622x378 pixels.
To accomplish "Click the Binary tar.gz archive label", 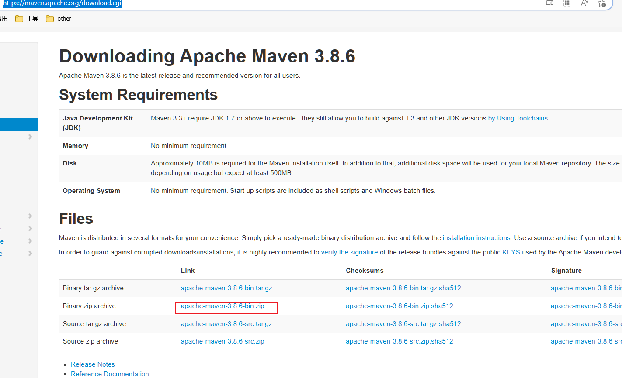I will coord(93,288).
